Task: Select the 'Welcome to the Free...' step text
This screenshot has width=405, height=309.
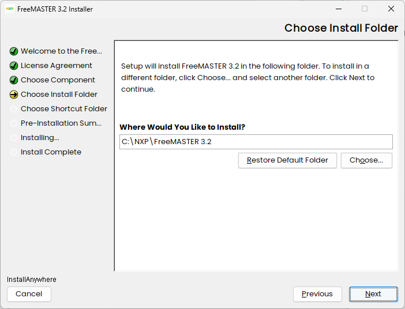Action: coord(61,51)
